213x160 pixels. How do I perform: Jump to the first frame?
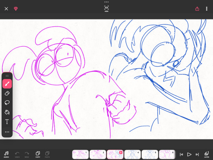click(181, 154)
